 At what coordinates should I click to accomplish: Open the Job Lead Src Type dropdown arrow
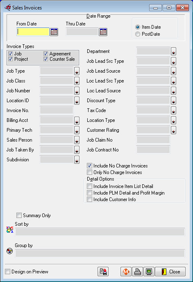click(x=173, y=61)
